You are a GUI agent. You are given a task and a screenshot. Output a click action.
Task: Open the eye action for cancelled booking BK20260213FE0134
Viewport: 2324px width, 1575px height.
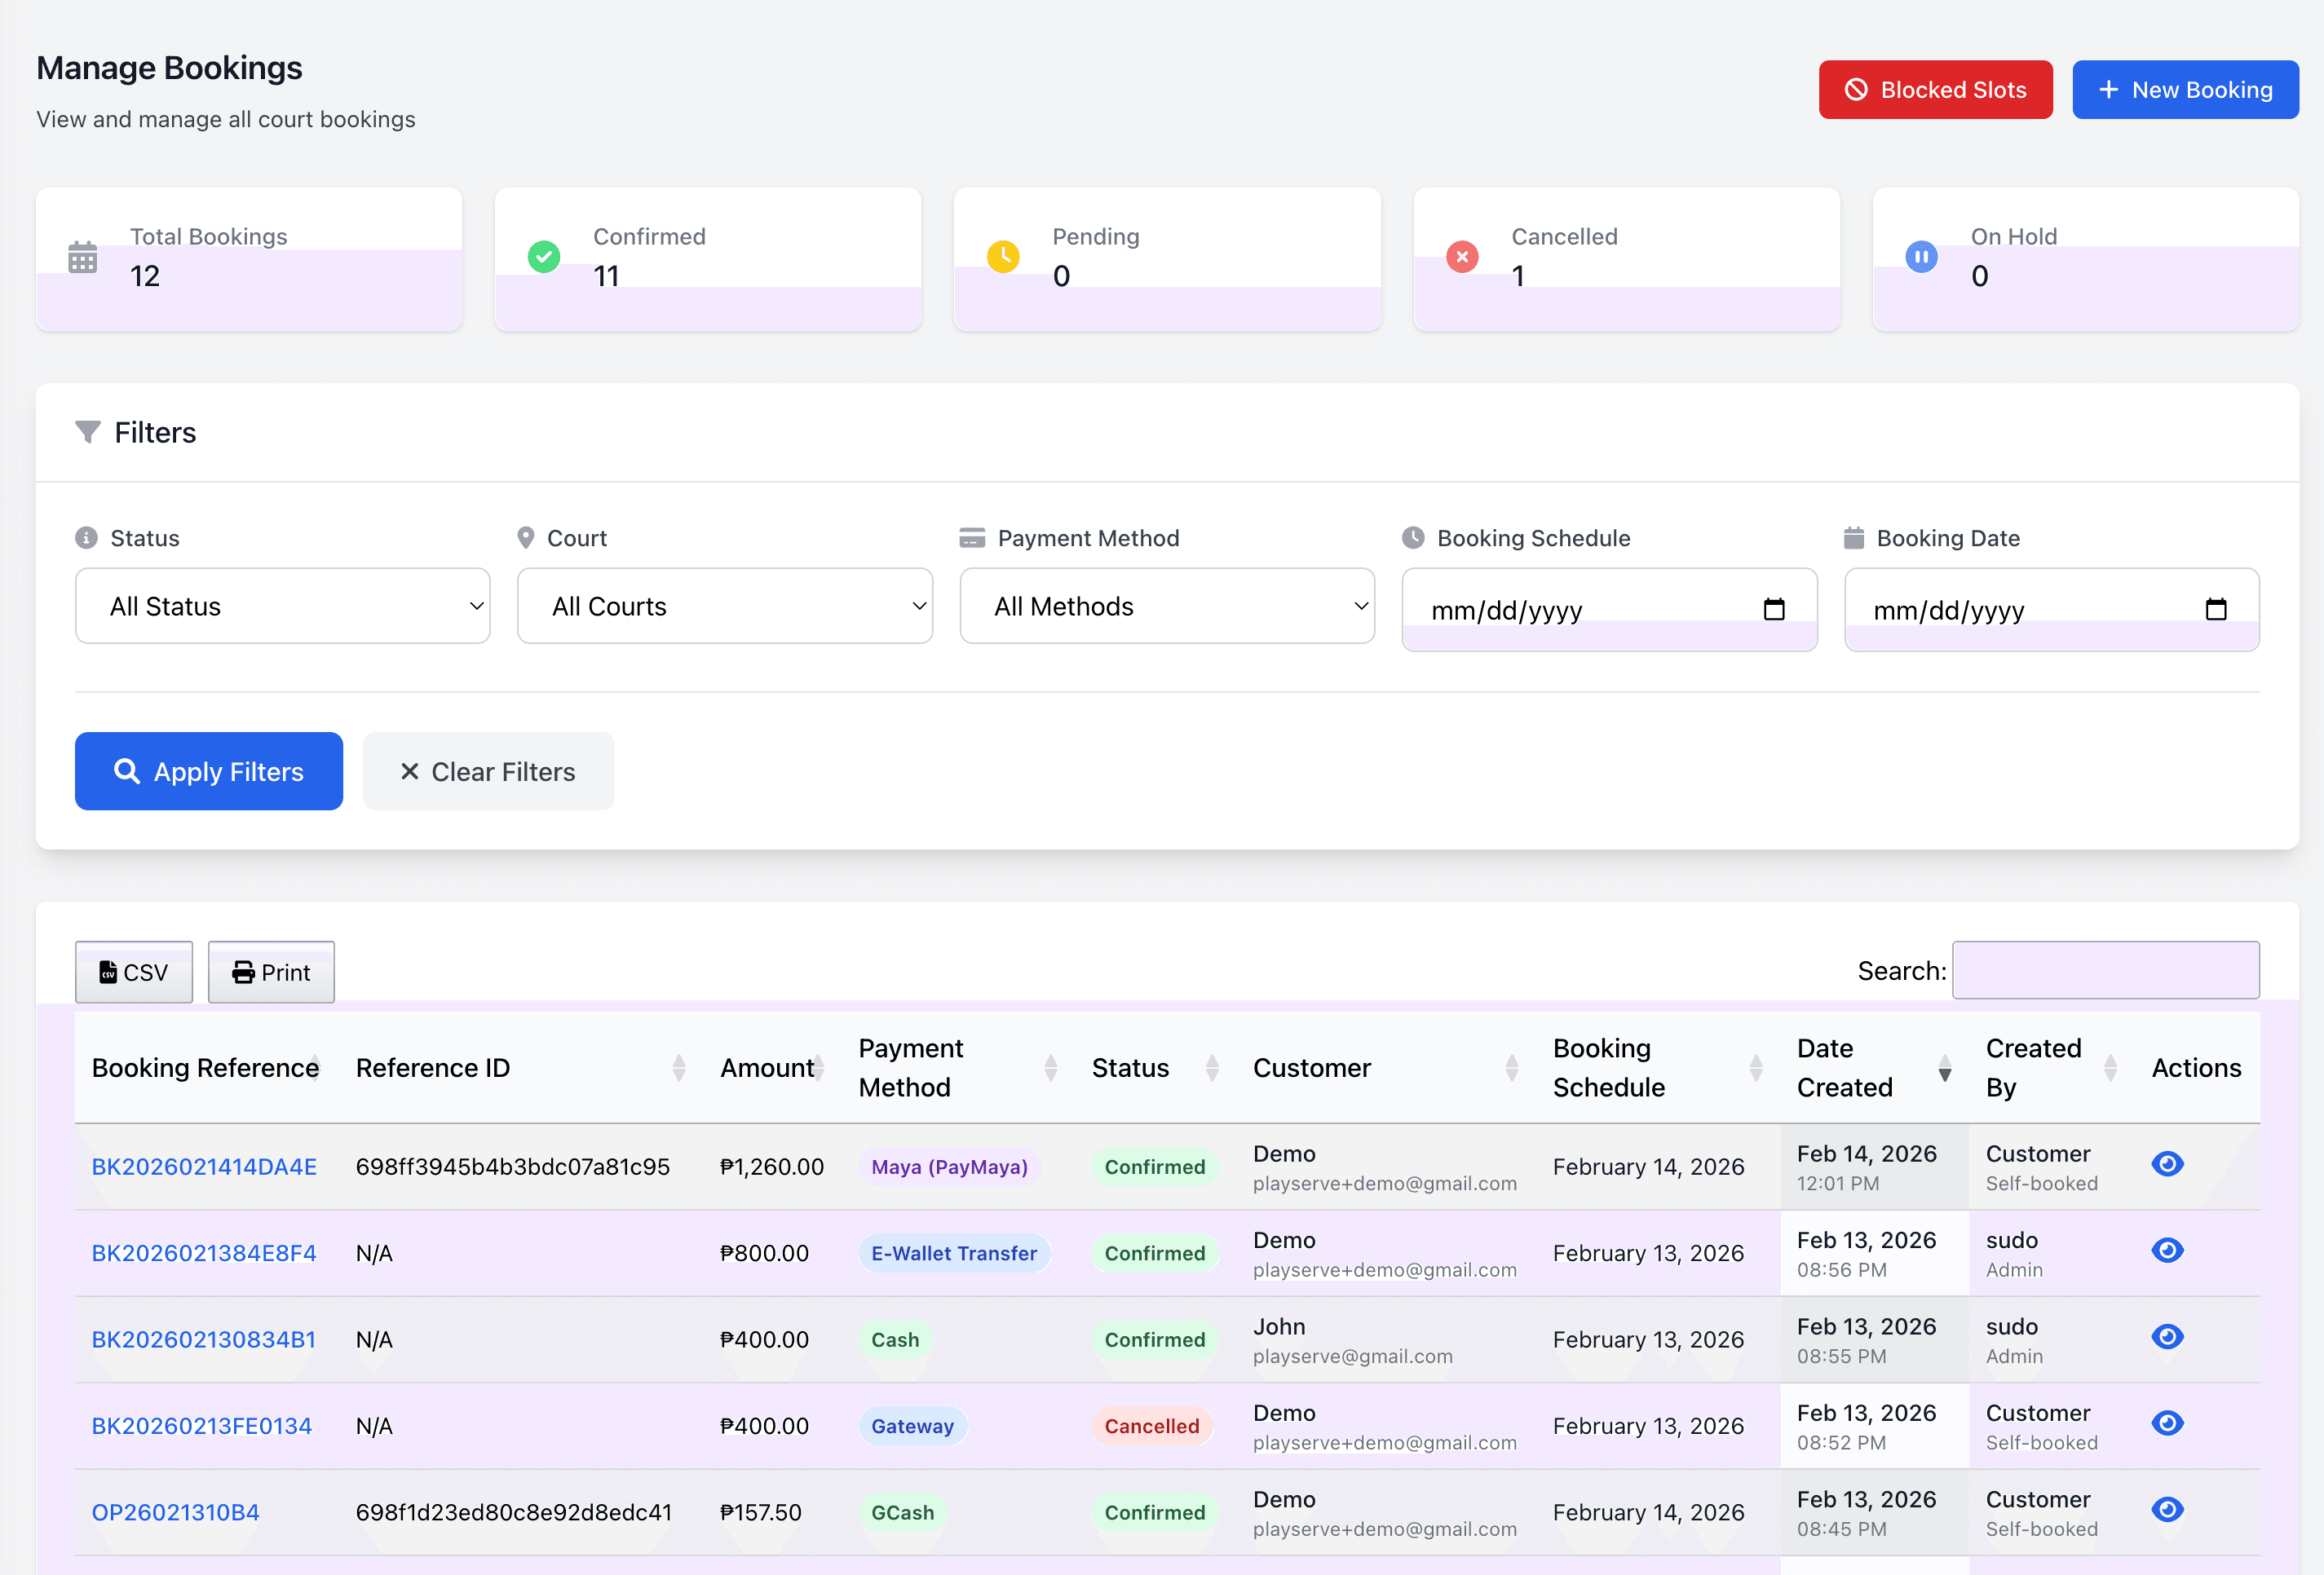(x=2168, y=1424)
